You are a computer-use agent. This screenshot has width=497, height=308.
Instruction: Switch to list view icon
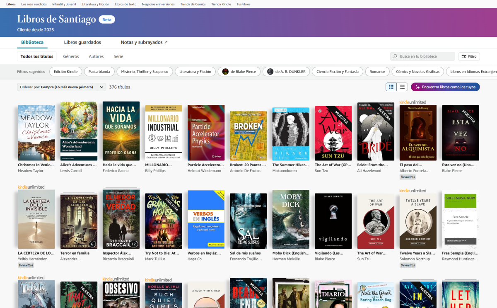pyautogui.click(x=402, y=87)
